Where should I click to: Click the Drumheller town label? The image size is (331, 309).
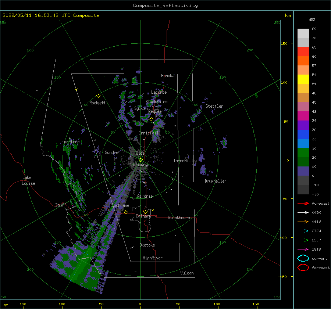click(x=216, y=181)
